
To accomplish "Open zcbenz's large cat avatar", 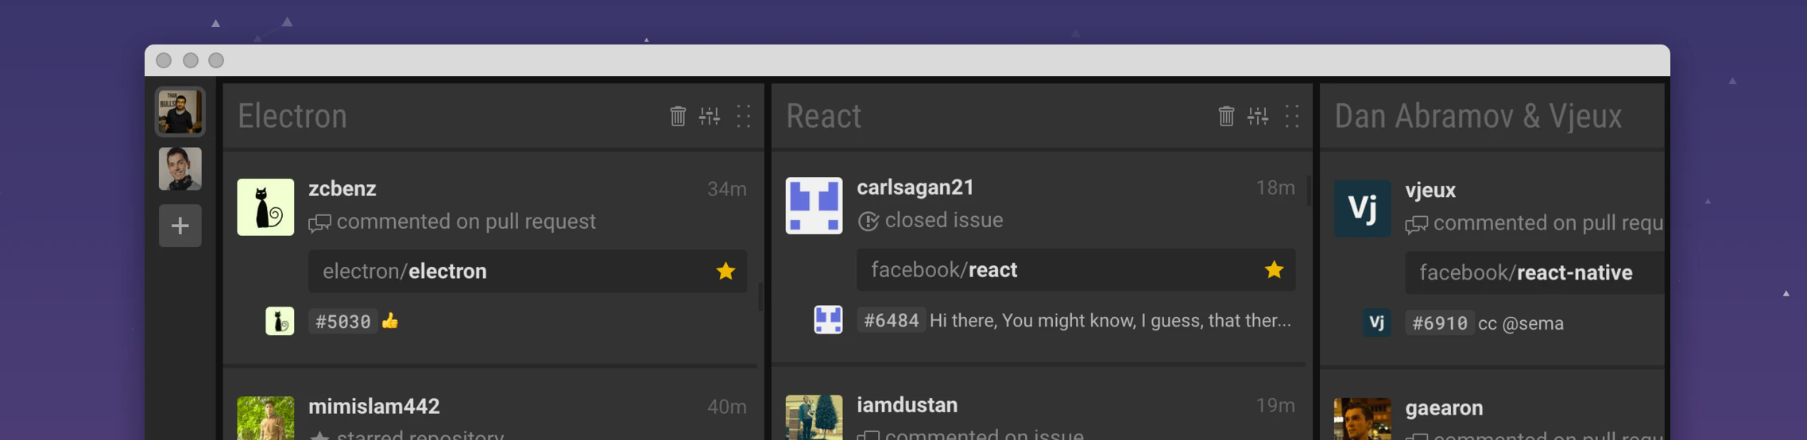I will pos(265,206).
